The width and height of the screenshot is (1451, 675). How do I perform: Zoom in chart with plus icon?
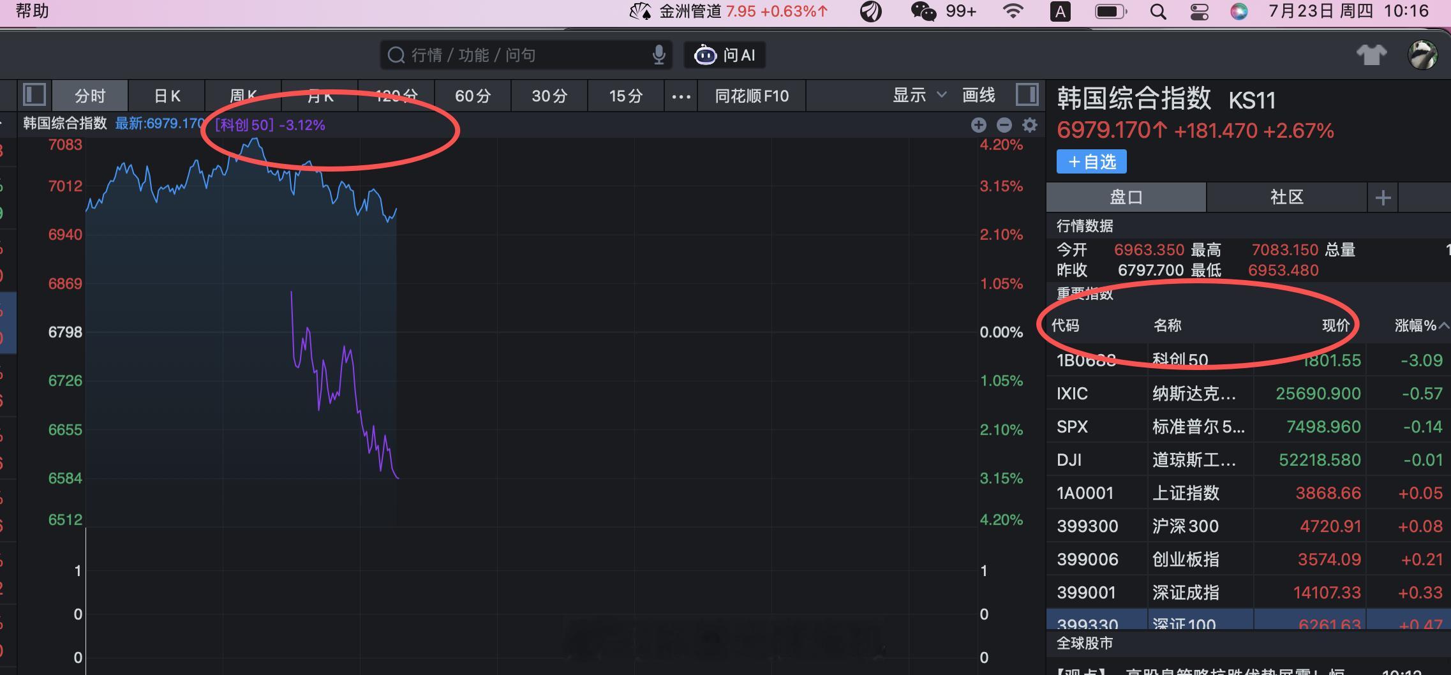[x=978, y=125]
